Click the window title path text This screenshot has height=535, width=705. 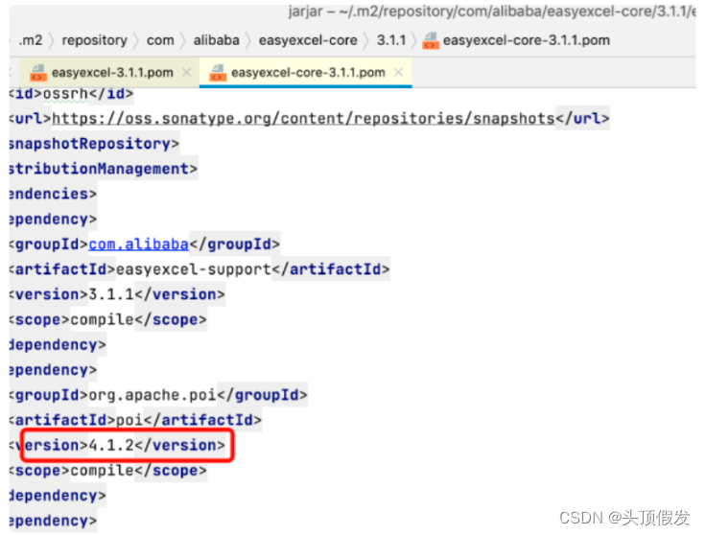[492, 12]
